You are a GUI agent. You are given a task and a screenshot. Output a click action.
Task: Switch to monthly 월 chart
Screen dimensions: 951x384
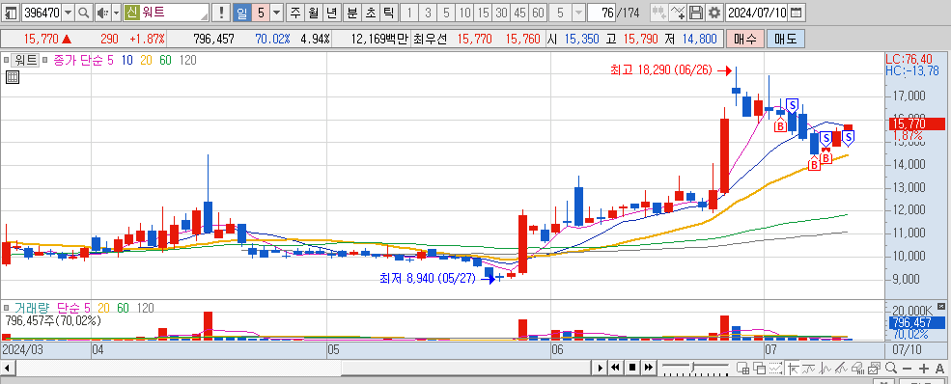click(313, 13)
